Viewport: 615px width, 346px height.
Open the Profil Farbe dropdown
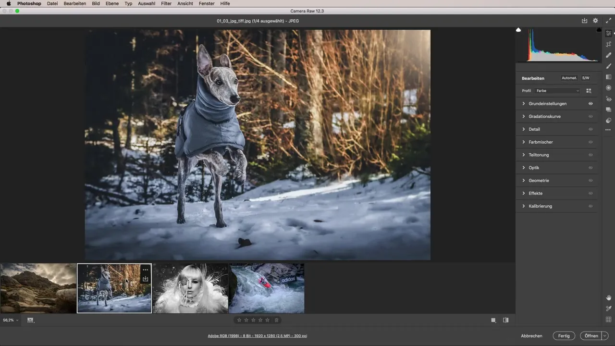557,91
